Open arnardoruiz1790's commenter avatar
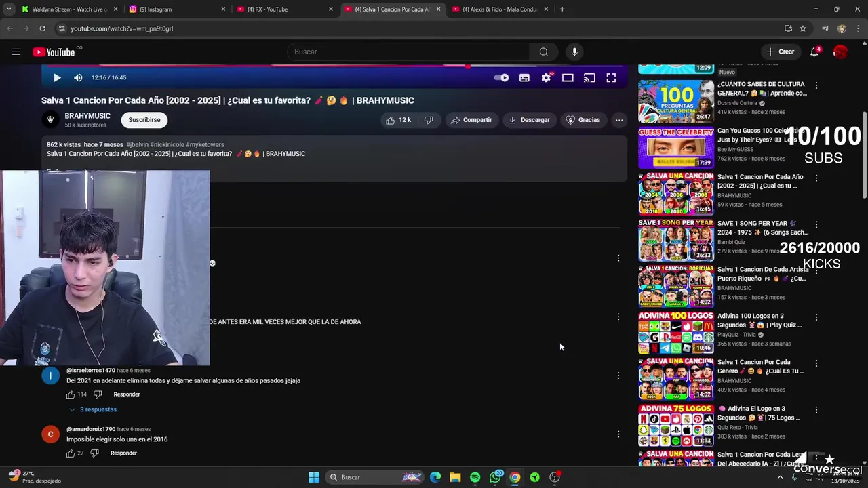868x488 pixels. pyautogui.click(x=51, y=434)
